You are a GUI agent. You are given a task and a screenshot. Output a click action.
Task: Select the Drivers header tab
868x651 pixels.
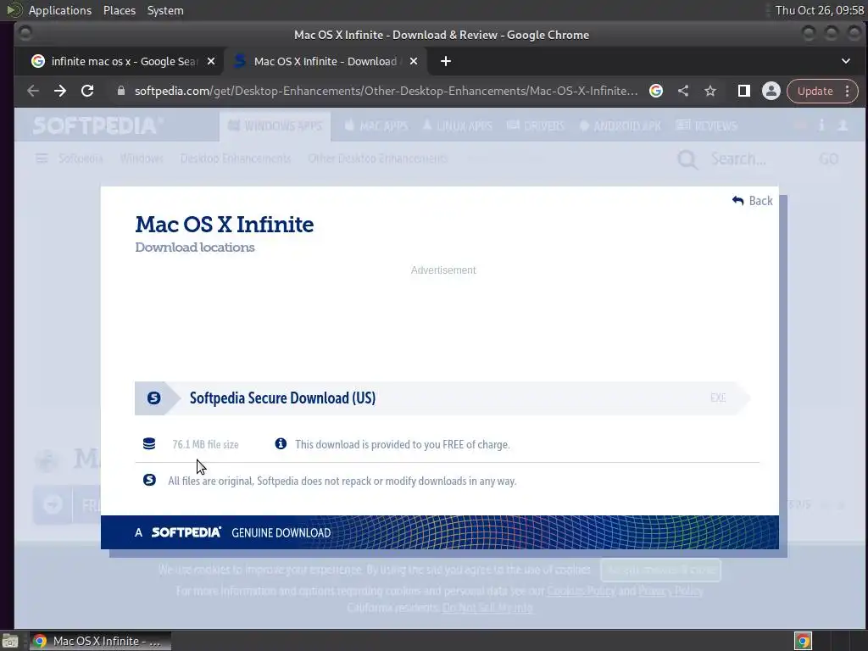pyautogui.click(x=536, y=125)
